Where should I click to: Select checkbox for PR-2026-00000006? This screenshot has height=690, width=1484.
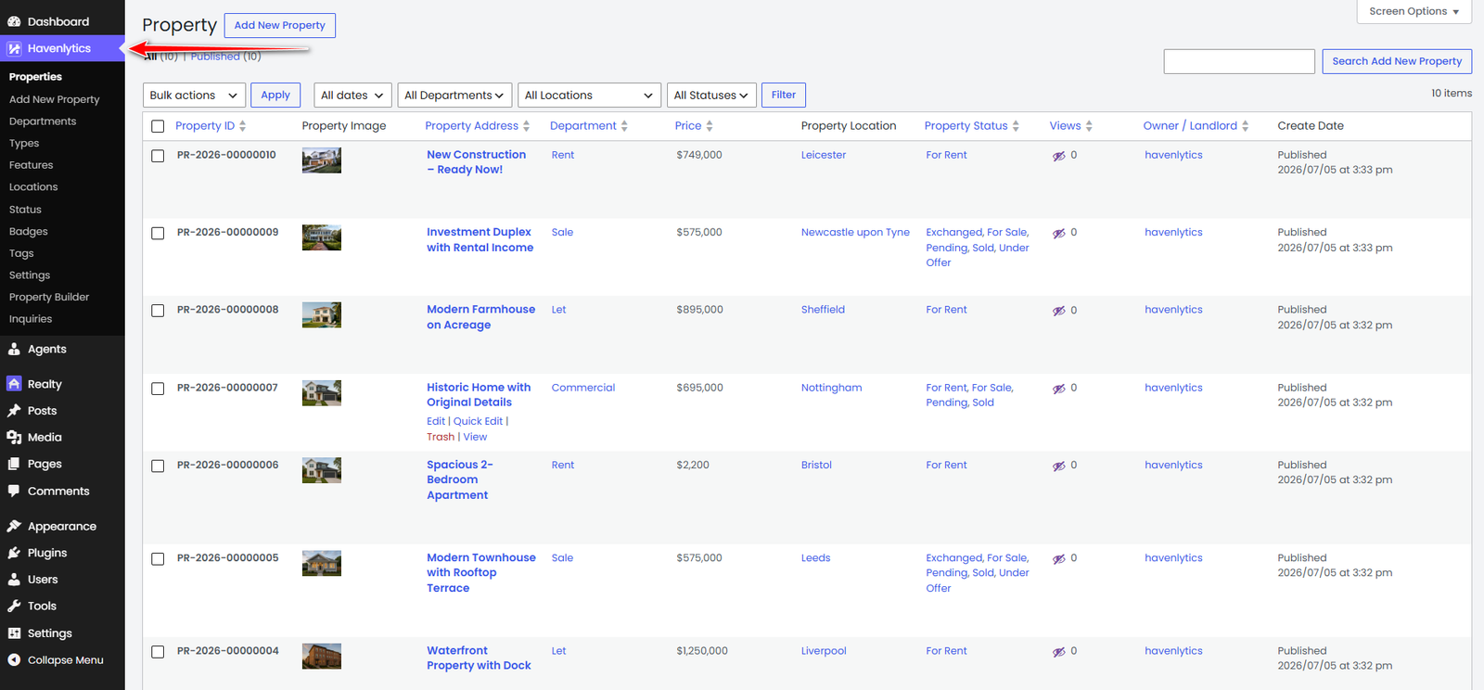[x=158, y=466]
